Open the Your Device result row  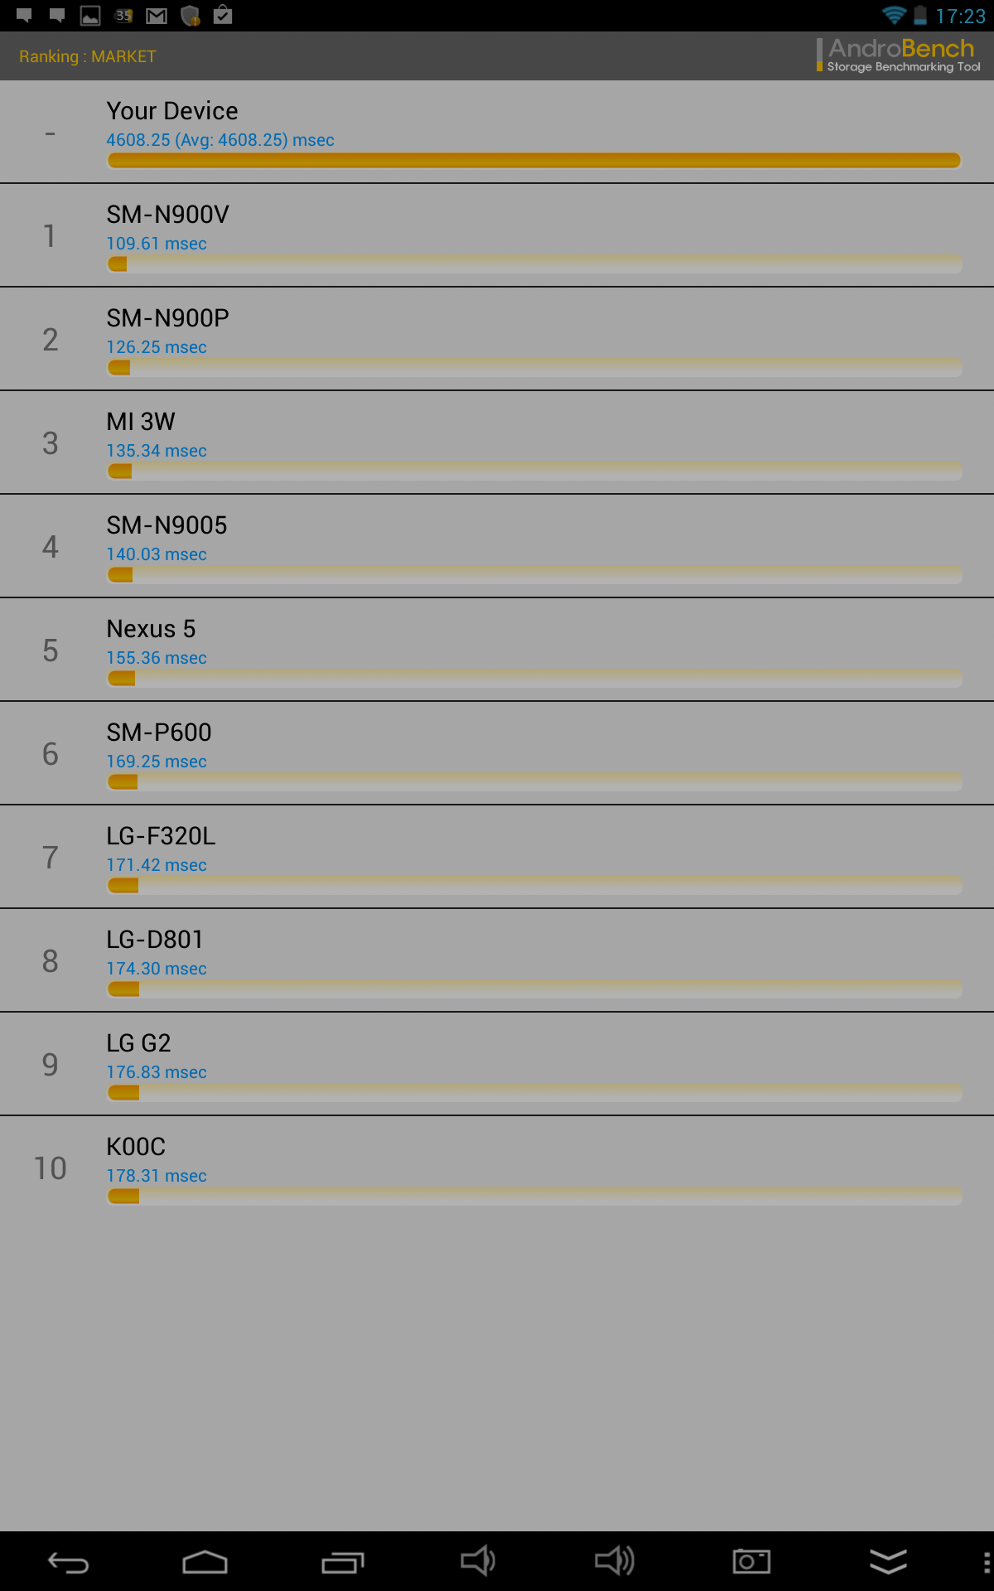click(497, 132)
